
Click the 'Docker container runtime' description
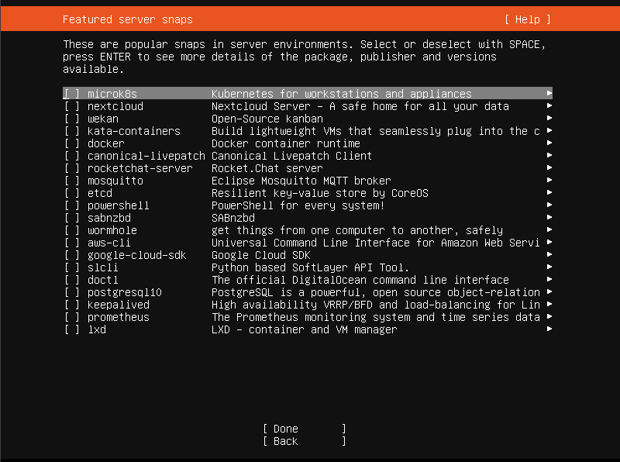click(286, 143)
